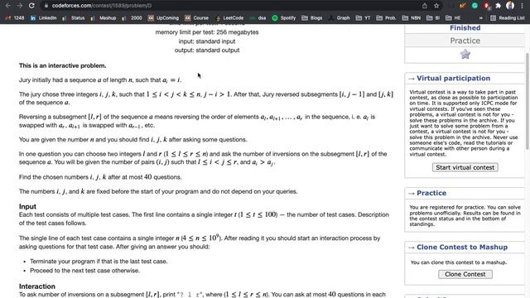Click the Virtual participation heading
The height and width of the screenshot is (298, 530).
coord(453,78)
